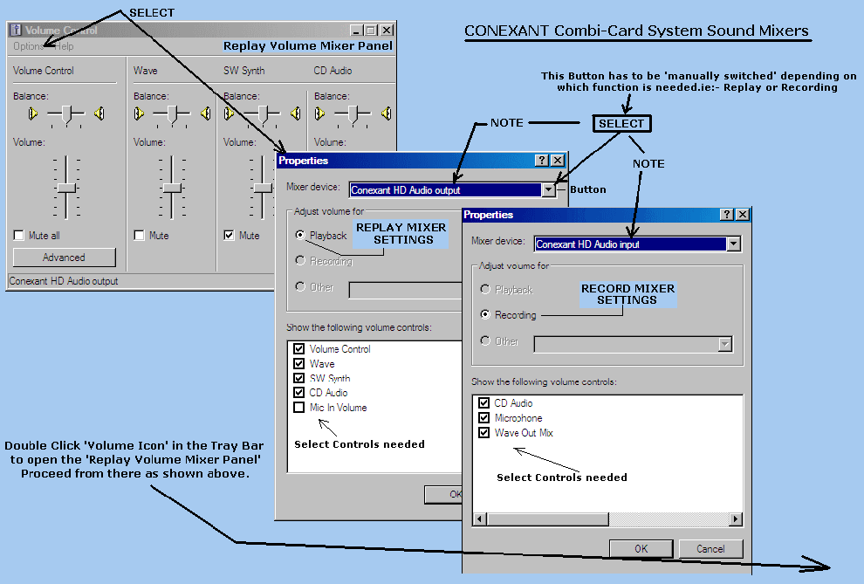This screenshot has height=584, width=864.
Task: Click right speaker icon of Wave balance
Action: tap(206, 114)
